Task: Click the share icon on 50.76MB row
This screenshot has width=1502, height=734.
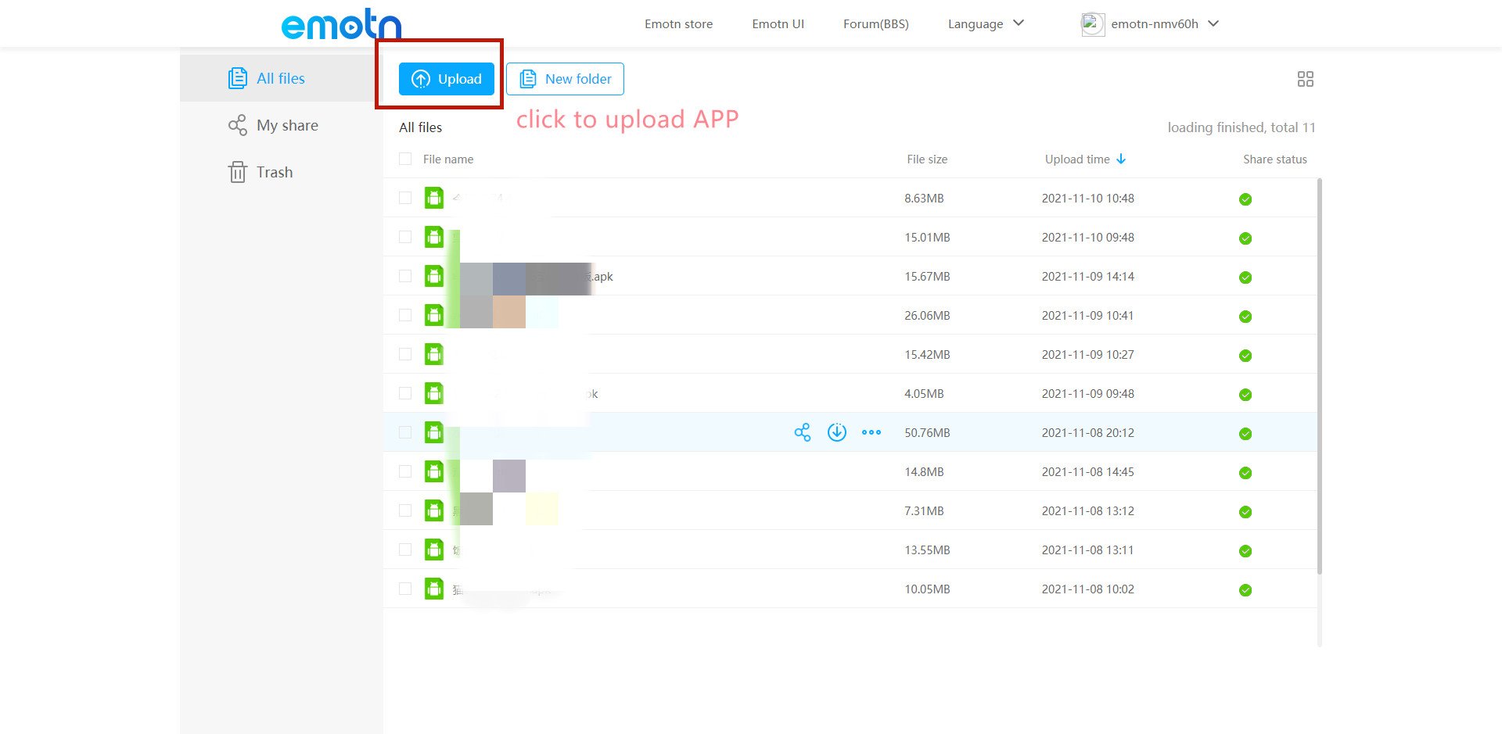Action: [x=802, y=432]
